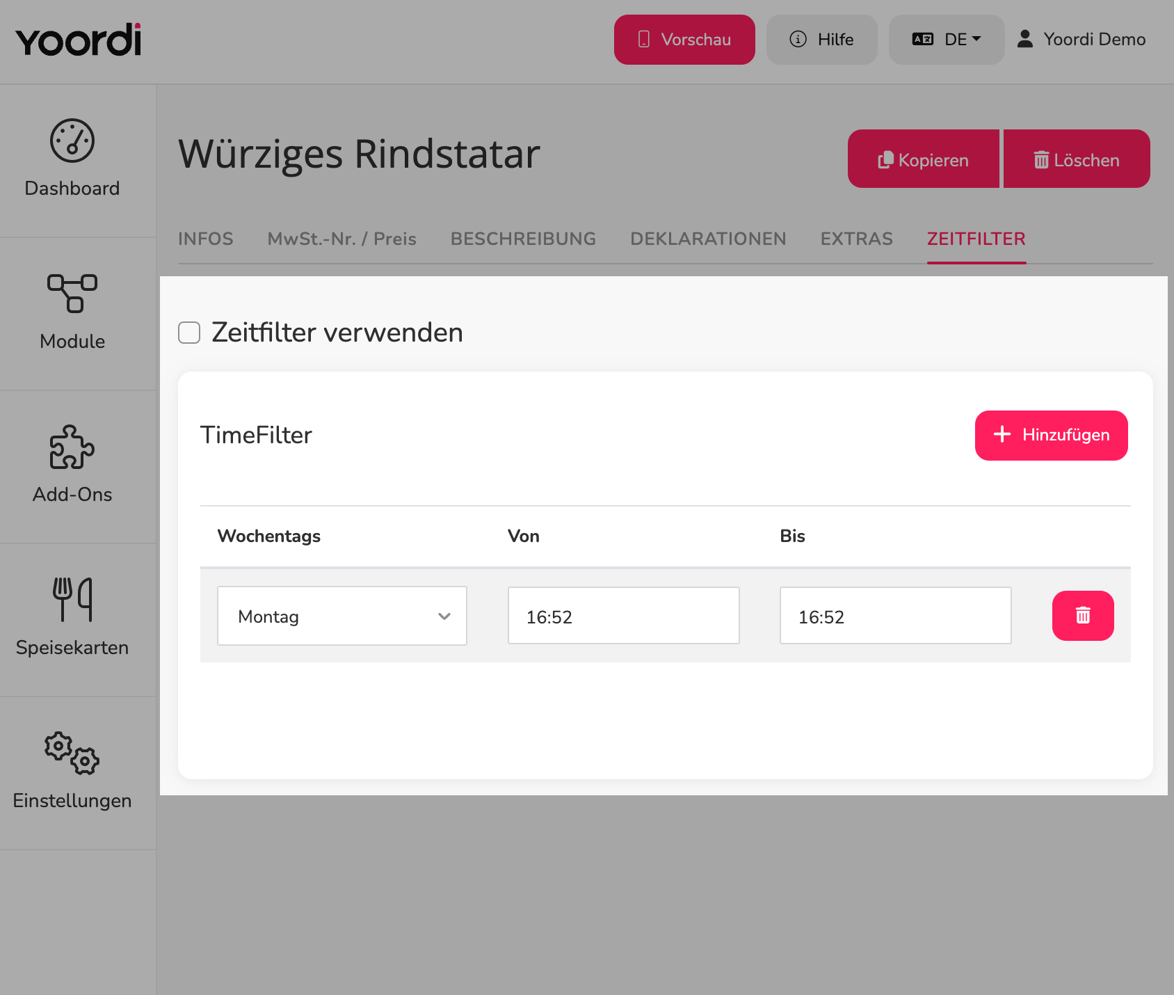1174x995 pixels.
Task: Switch to the EXTRAS tab
Action: click(857, 239)
